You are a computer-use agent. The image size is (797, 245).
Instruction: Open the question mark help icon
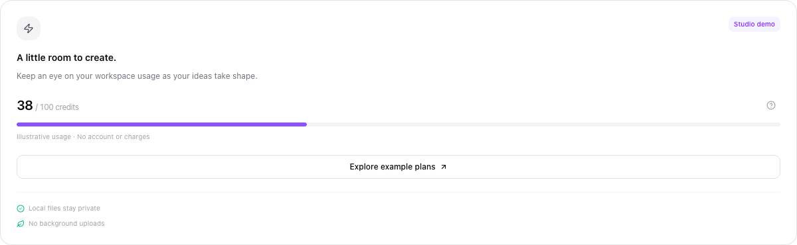pos(771,105)
